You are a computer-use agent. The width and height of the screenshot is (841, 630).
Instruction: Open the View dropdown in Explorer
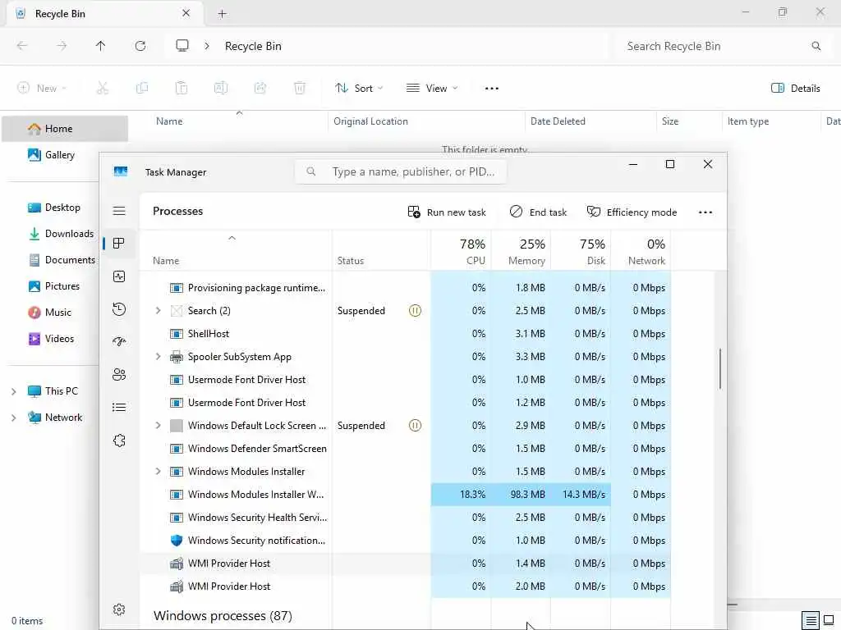pos(432,89)
